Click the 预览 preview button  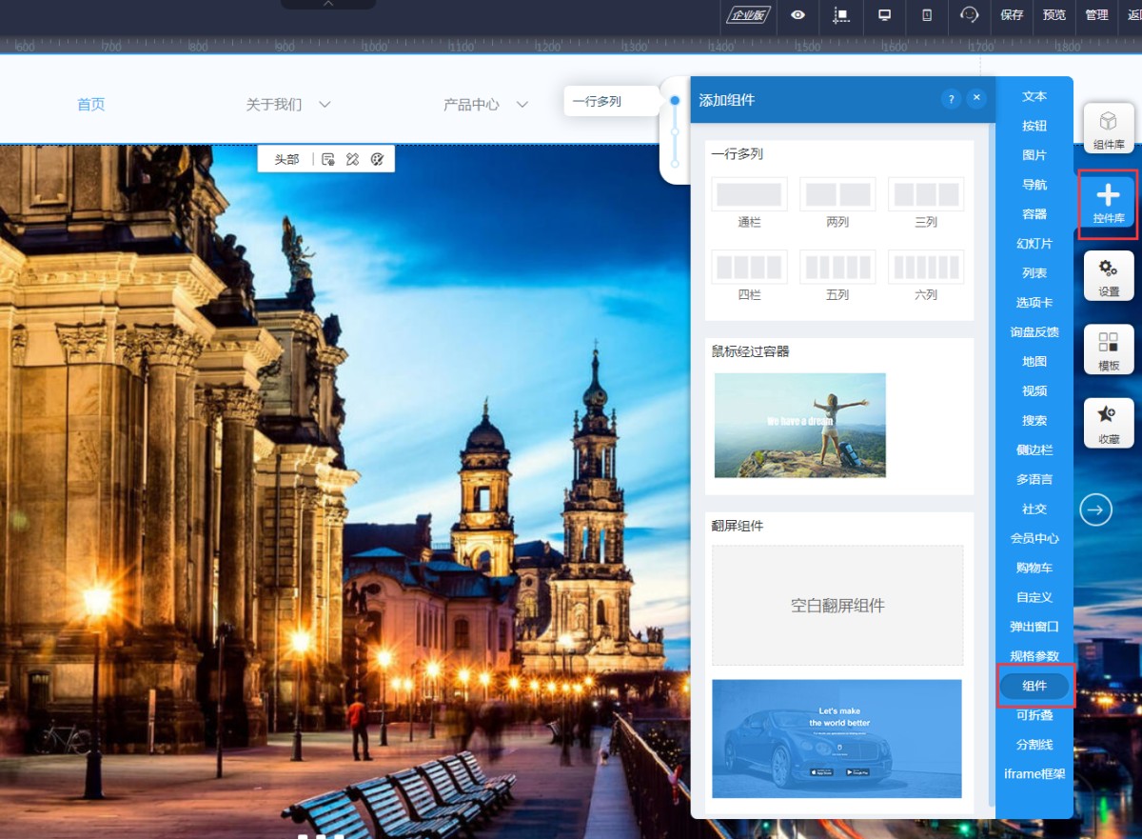[1054, 15]
